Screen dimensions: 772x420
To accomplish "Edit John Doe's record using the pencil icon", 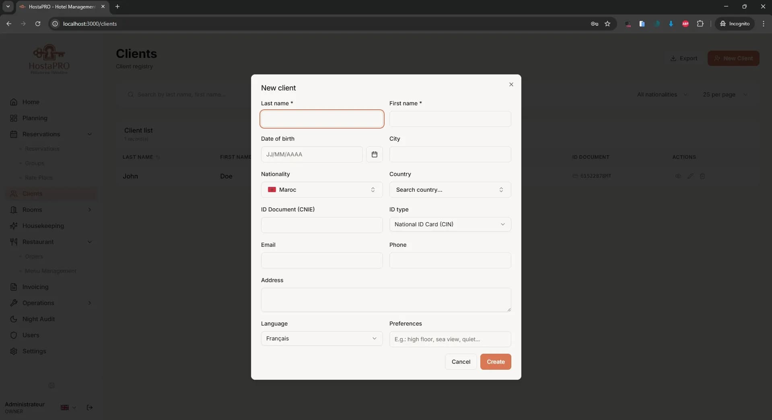I will [x=690, y=176].
